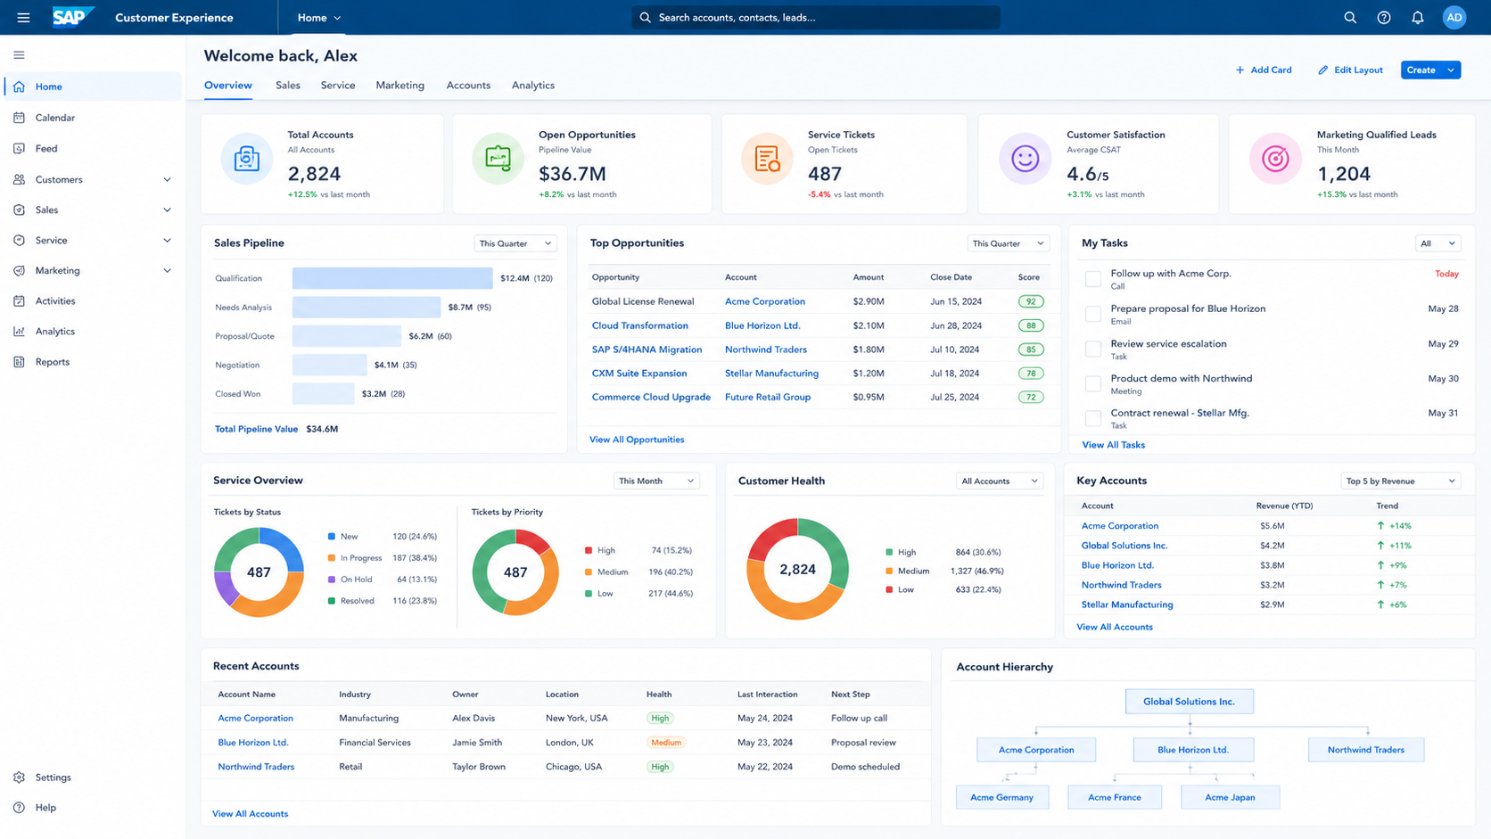This screenshot has height=839, width=1491.
Task: Switch to the Marketing tab
Action: tap(400, 86)
